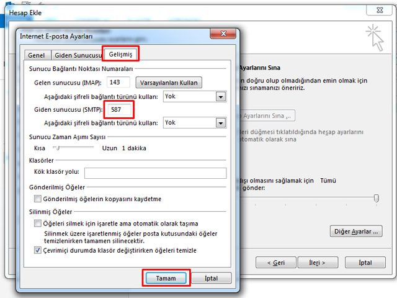Open the Giden Sunucusu tab

click(76, 55)
